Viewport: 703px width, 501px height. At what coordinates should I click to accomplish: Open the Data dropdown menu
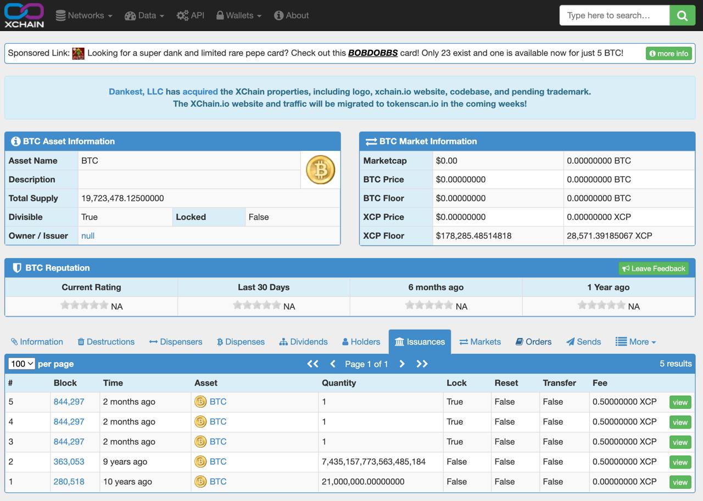tap(144, 15)
